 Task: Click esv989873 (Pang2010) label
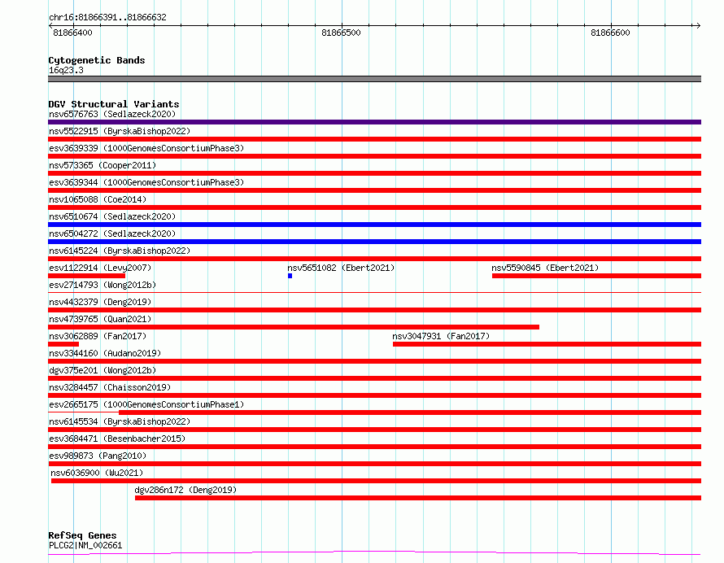(98, 456)
